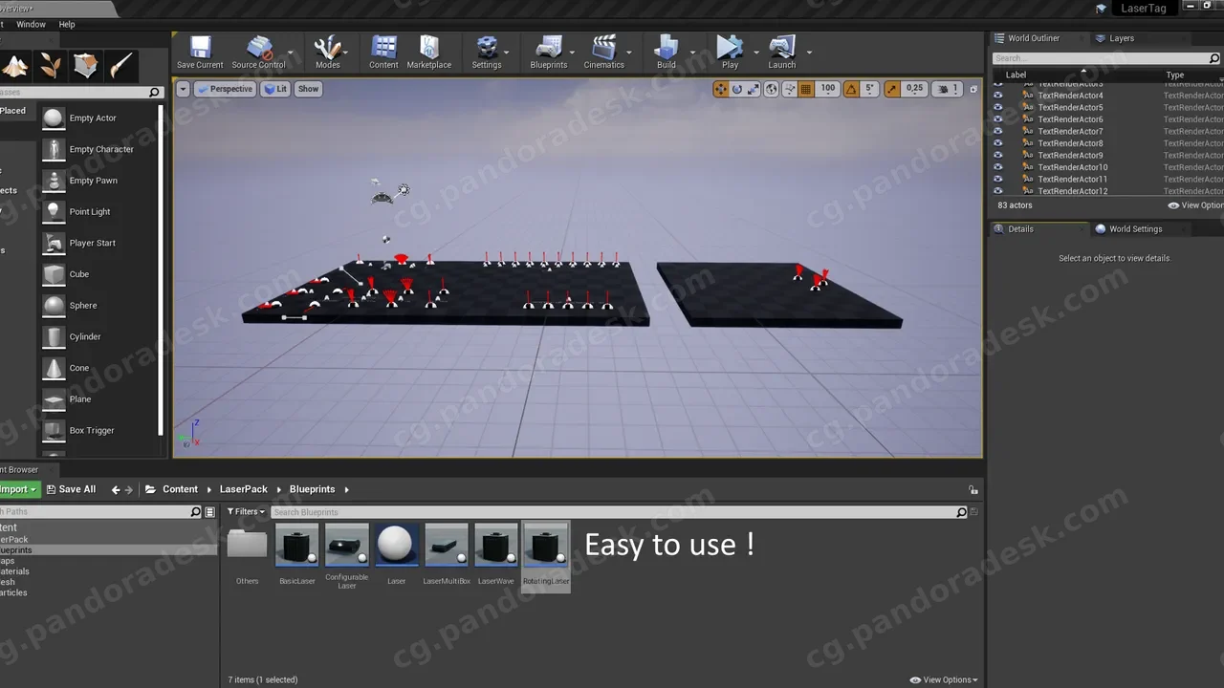Open the rotation snap 5° dropdown
The height and width of the screenshot is (688, 1224).
(869, 89)
